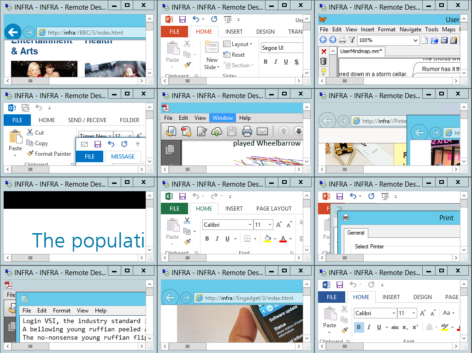Open the Window menu in PDF reader
The width and height of the screenshot is (472, 353).
(x=223, y=118)
